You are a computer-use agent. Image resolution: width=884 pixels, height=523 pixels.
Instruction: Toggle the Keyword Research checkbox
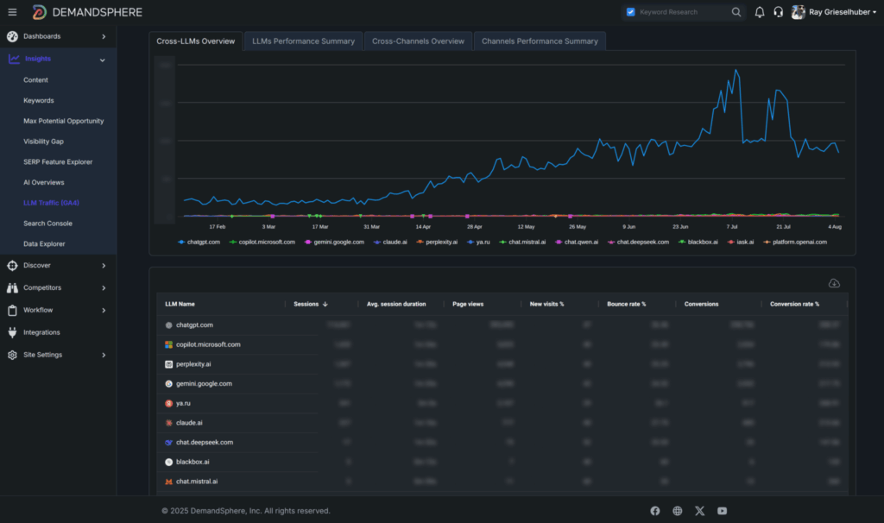630,12
